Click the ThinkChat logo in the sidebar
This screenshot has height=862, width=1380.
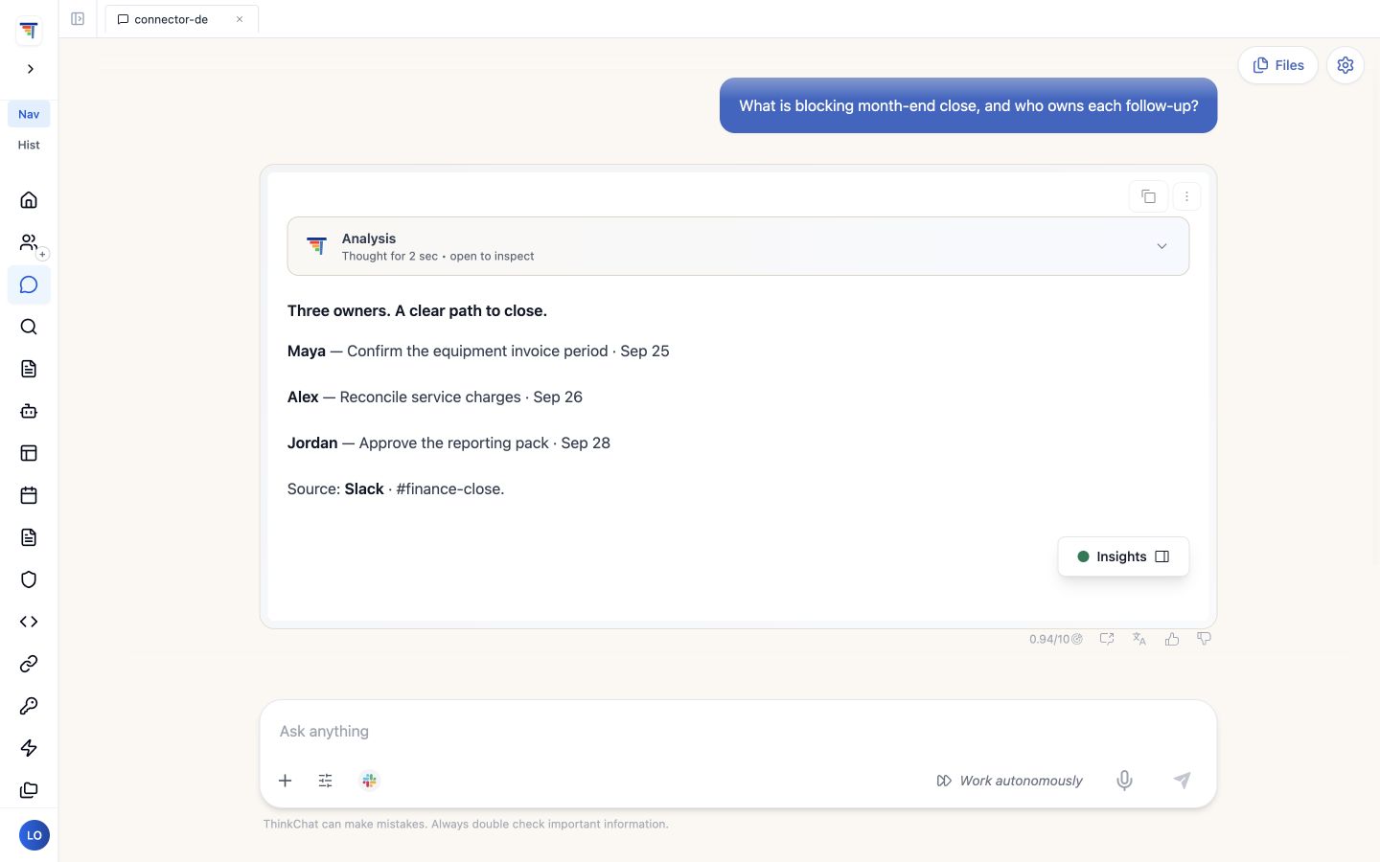click(29, 31)
